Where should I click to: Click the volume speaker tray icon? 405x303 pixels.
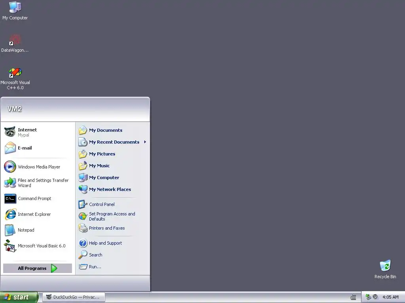[375, 297]
